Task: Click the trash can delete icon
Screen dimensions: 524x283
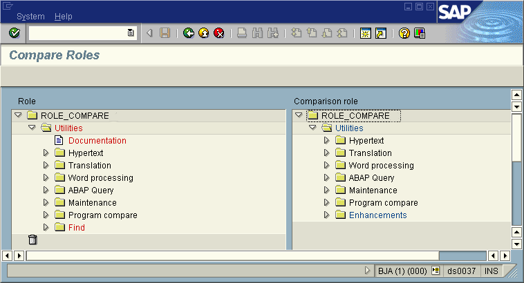Action: coord(32,240)
